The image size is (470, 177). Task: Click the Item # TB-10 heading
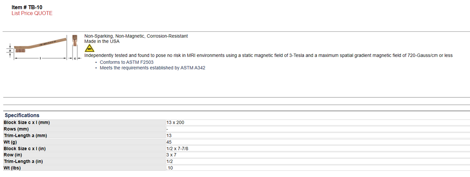pyautogui.click(x=27, y=7)
